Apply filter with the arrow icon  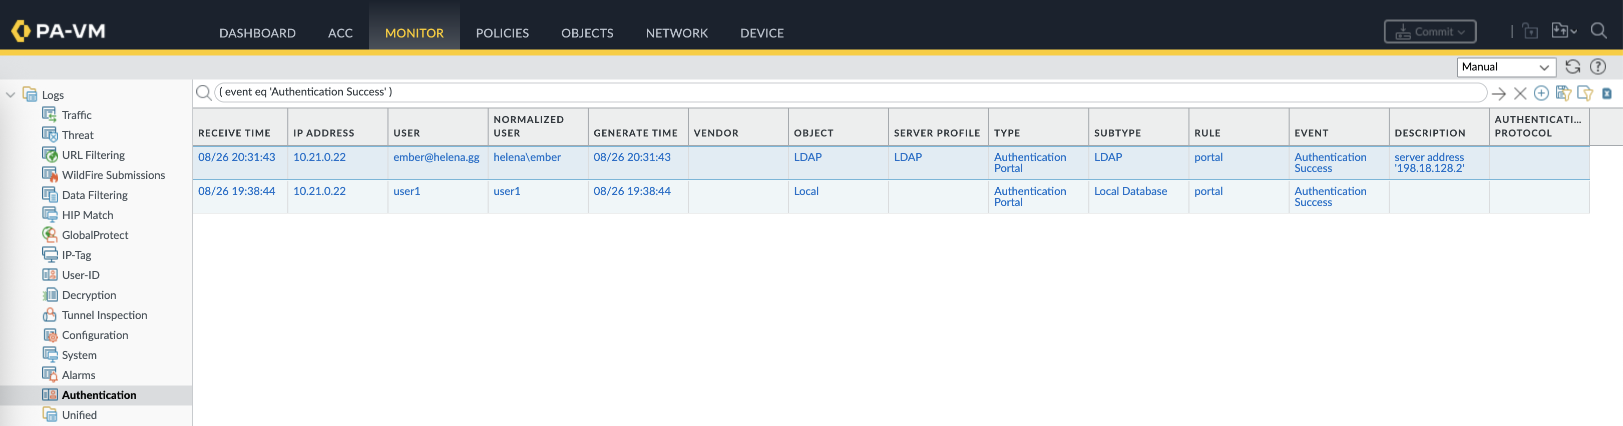pyautogui.click(x=1498, y=94)
